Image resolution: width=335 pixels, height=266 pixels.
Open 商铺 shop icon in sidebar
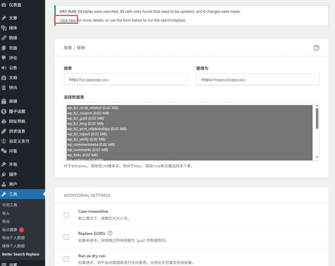pos(4,101)
